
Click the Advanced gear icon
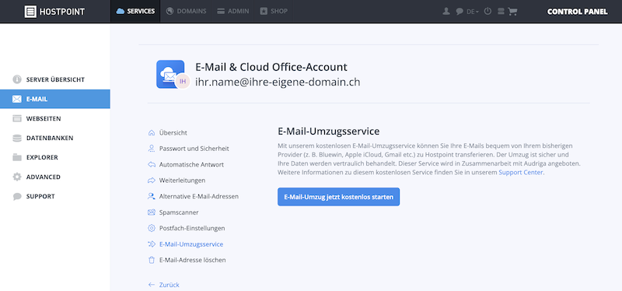click(16, 177)
